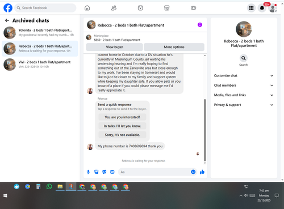Click the message with phone number 7408609694
284x209 pixels.
130,146
